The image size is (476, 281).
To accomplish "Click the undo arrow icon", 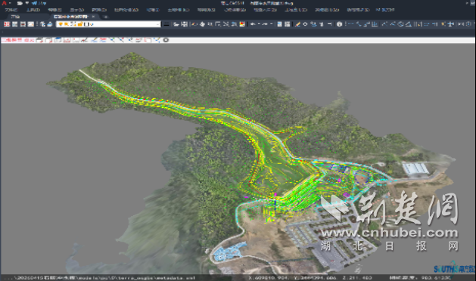I will click(253, 24).
